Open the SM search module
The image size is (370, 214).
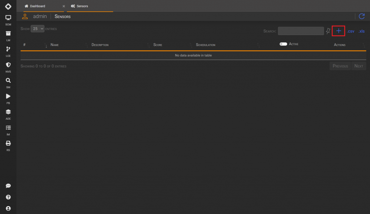tap(8, 83)
